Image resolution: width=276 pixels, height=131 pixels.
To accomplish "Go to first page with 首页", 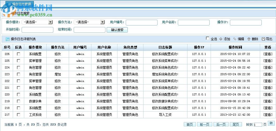I will pos(190,125).
